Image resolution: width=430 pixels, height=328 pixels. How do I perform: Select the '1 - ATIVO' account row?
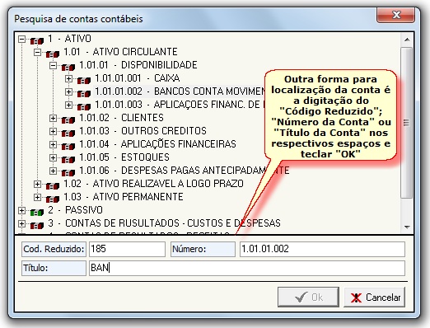(x=69, y=39)
